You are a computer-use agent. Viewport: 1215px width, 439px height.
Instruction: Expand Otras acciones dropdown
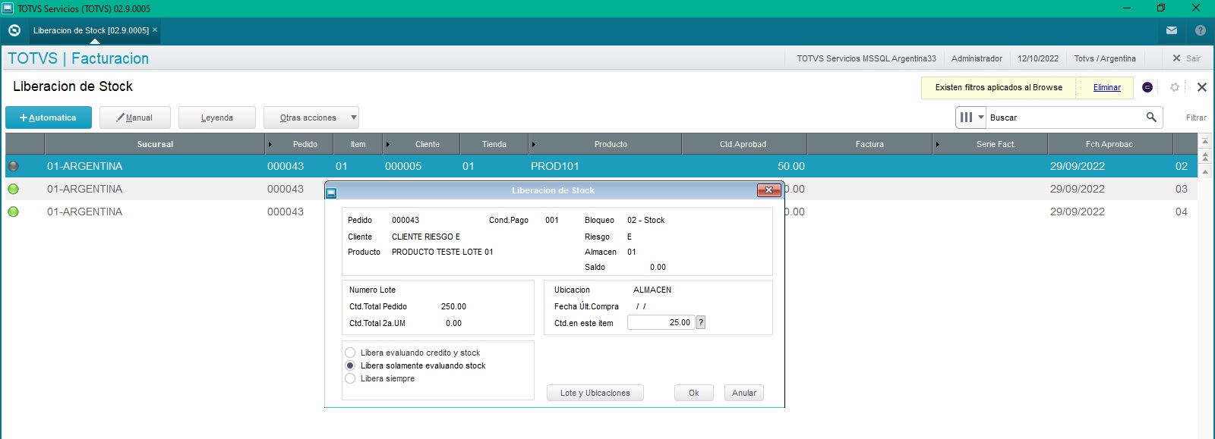point(311,118)
